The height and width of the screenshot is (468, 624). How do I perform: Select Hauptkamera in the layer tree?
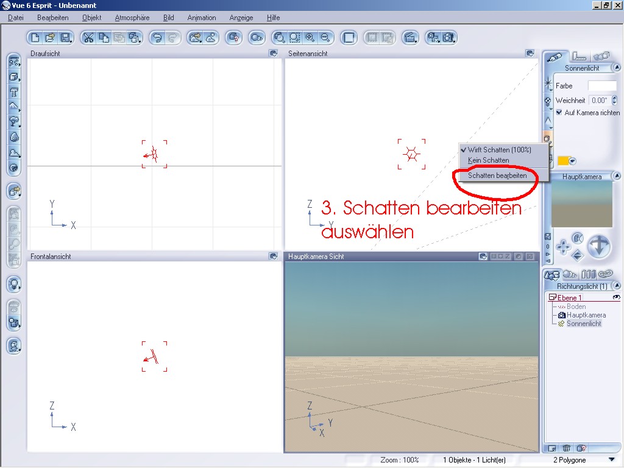(586, 315)
